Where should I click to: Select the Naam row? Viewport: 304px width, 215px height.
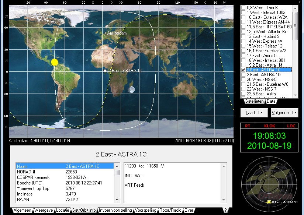tap(65, 166)
